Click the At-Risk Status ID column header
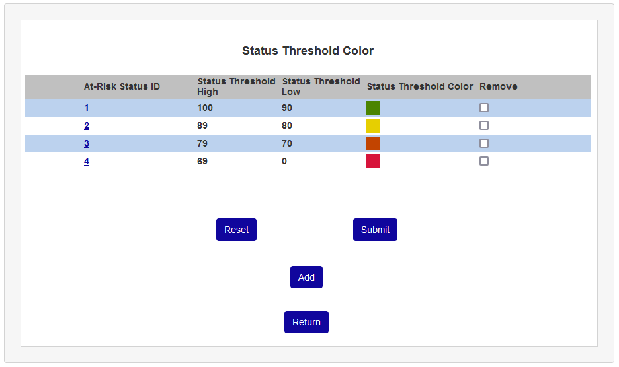Screen dimensions: 619x367 point(122,86)
